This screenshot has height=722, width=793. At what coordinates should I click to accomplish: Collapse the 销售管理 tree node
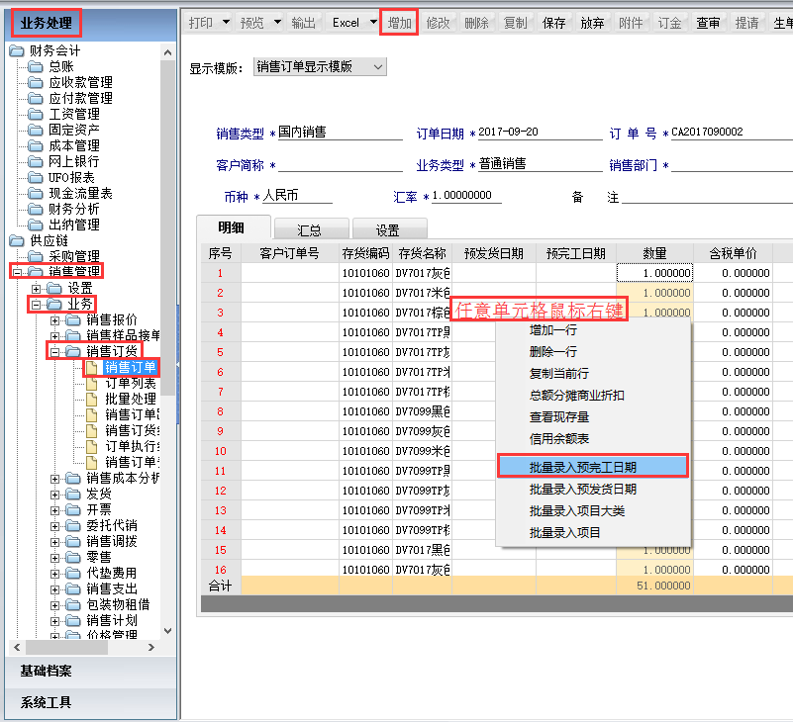(16, 272)
